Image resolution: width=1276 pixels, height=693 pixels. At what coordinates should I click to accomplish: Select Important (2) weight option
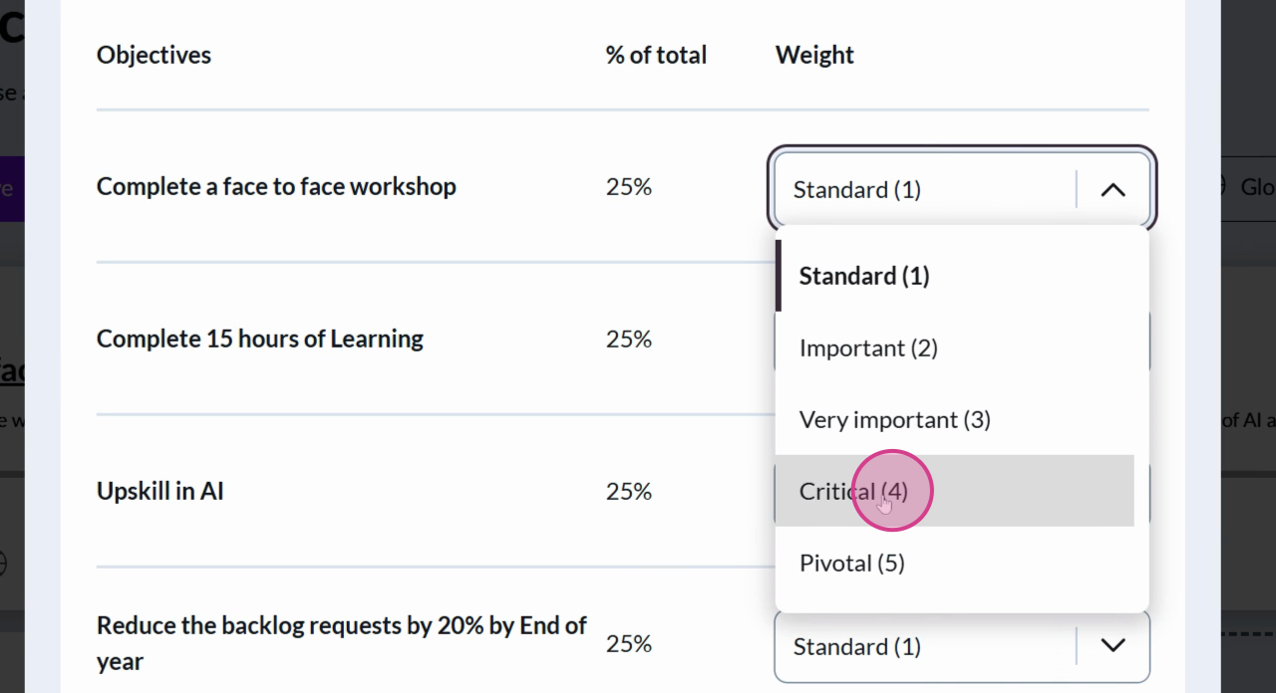click(x=868, y=347)
